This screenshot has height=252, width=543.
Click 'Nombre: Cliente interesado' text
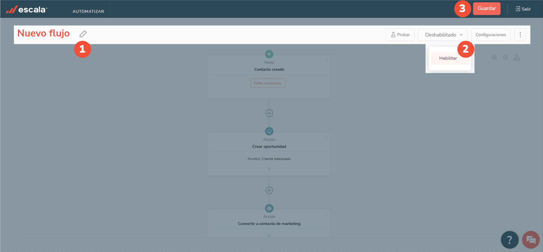tap(269, 159)
